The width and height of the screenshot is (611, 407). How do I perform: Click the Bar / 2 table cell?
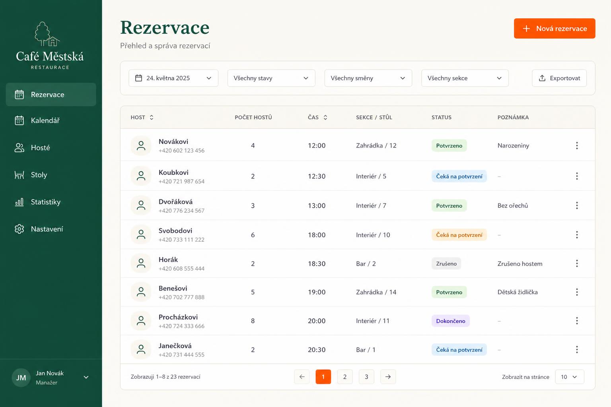pyautogui.click(x=366, y=264)
